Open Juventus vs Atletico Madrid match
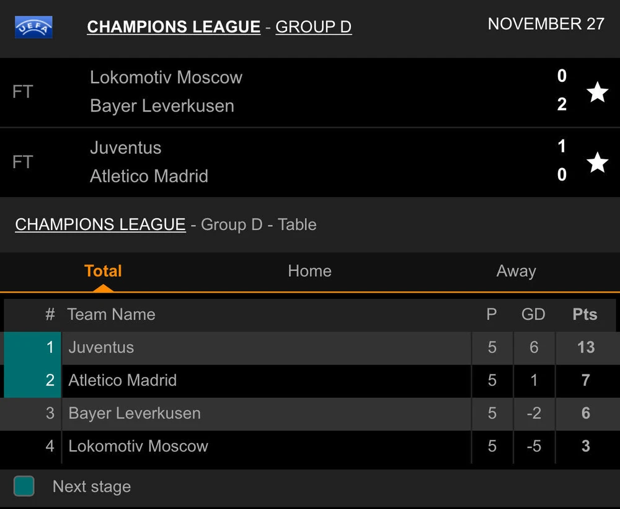Viewport: 620px width, 509px height. (x=279, y=162)
